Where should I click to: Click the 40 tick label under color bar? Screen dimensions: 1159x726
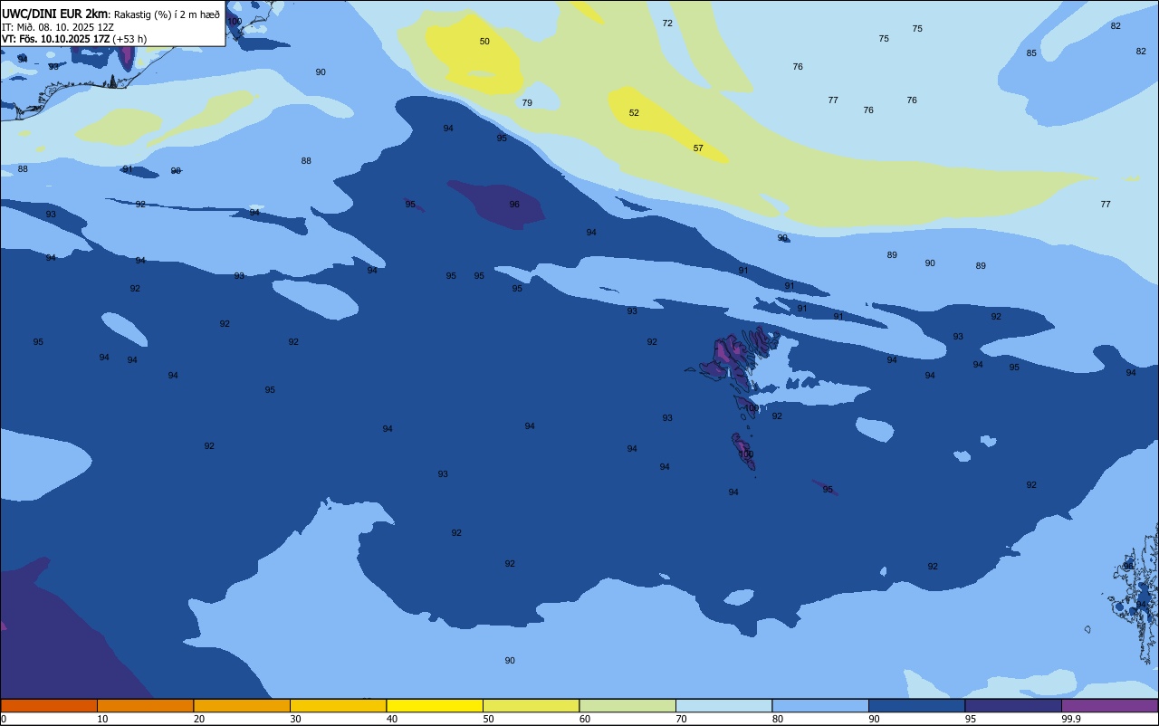(392, 719)
